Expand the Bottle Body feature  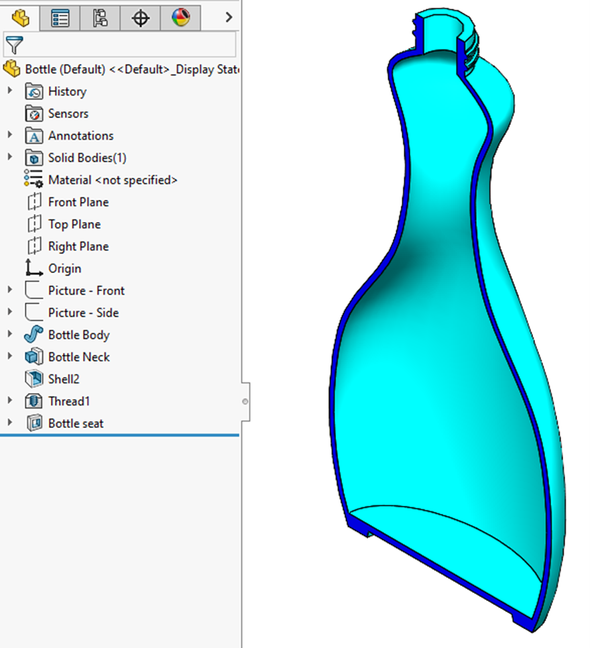pyautogui.click(x=9, y=335)
